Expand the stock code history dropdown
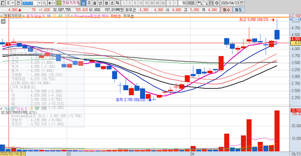Image resolution: width=301 pixels, height=156 pixels. [x=39, y=3]
